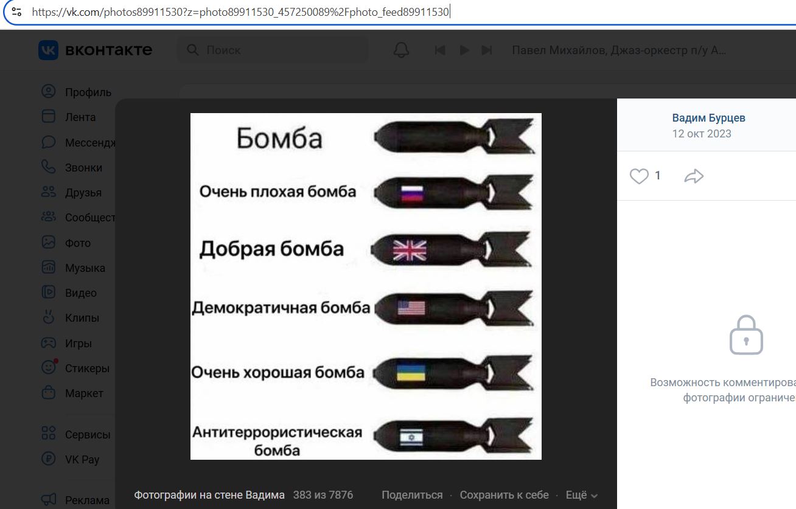Open album Фотографии на стене Вадима

point(209,495)
